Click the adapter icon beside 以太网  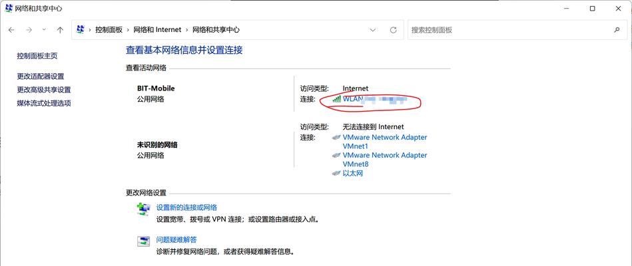(336, 174)
